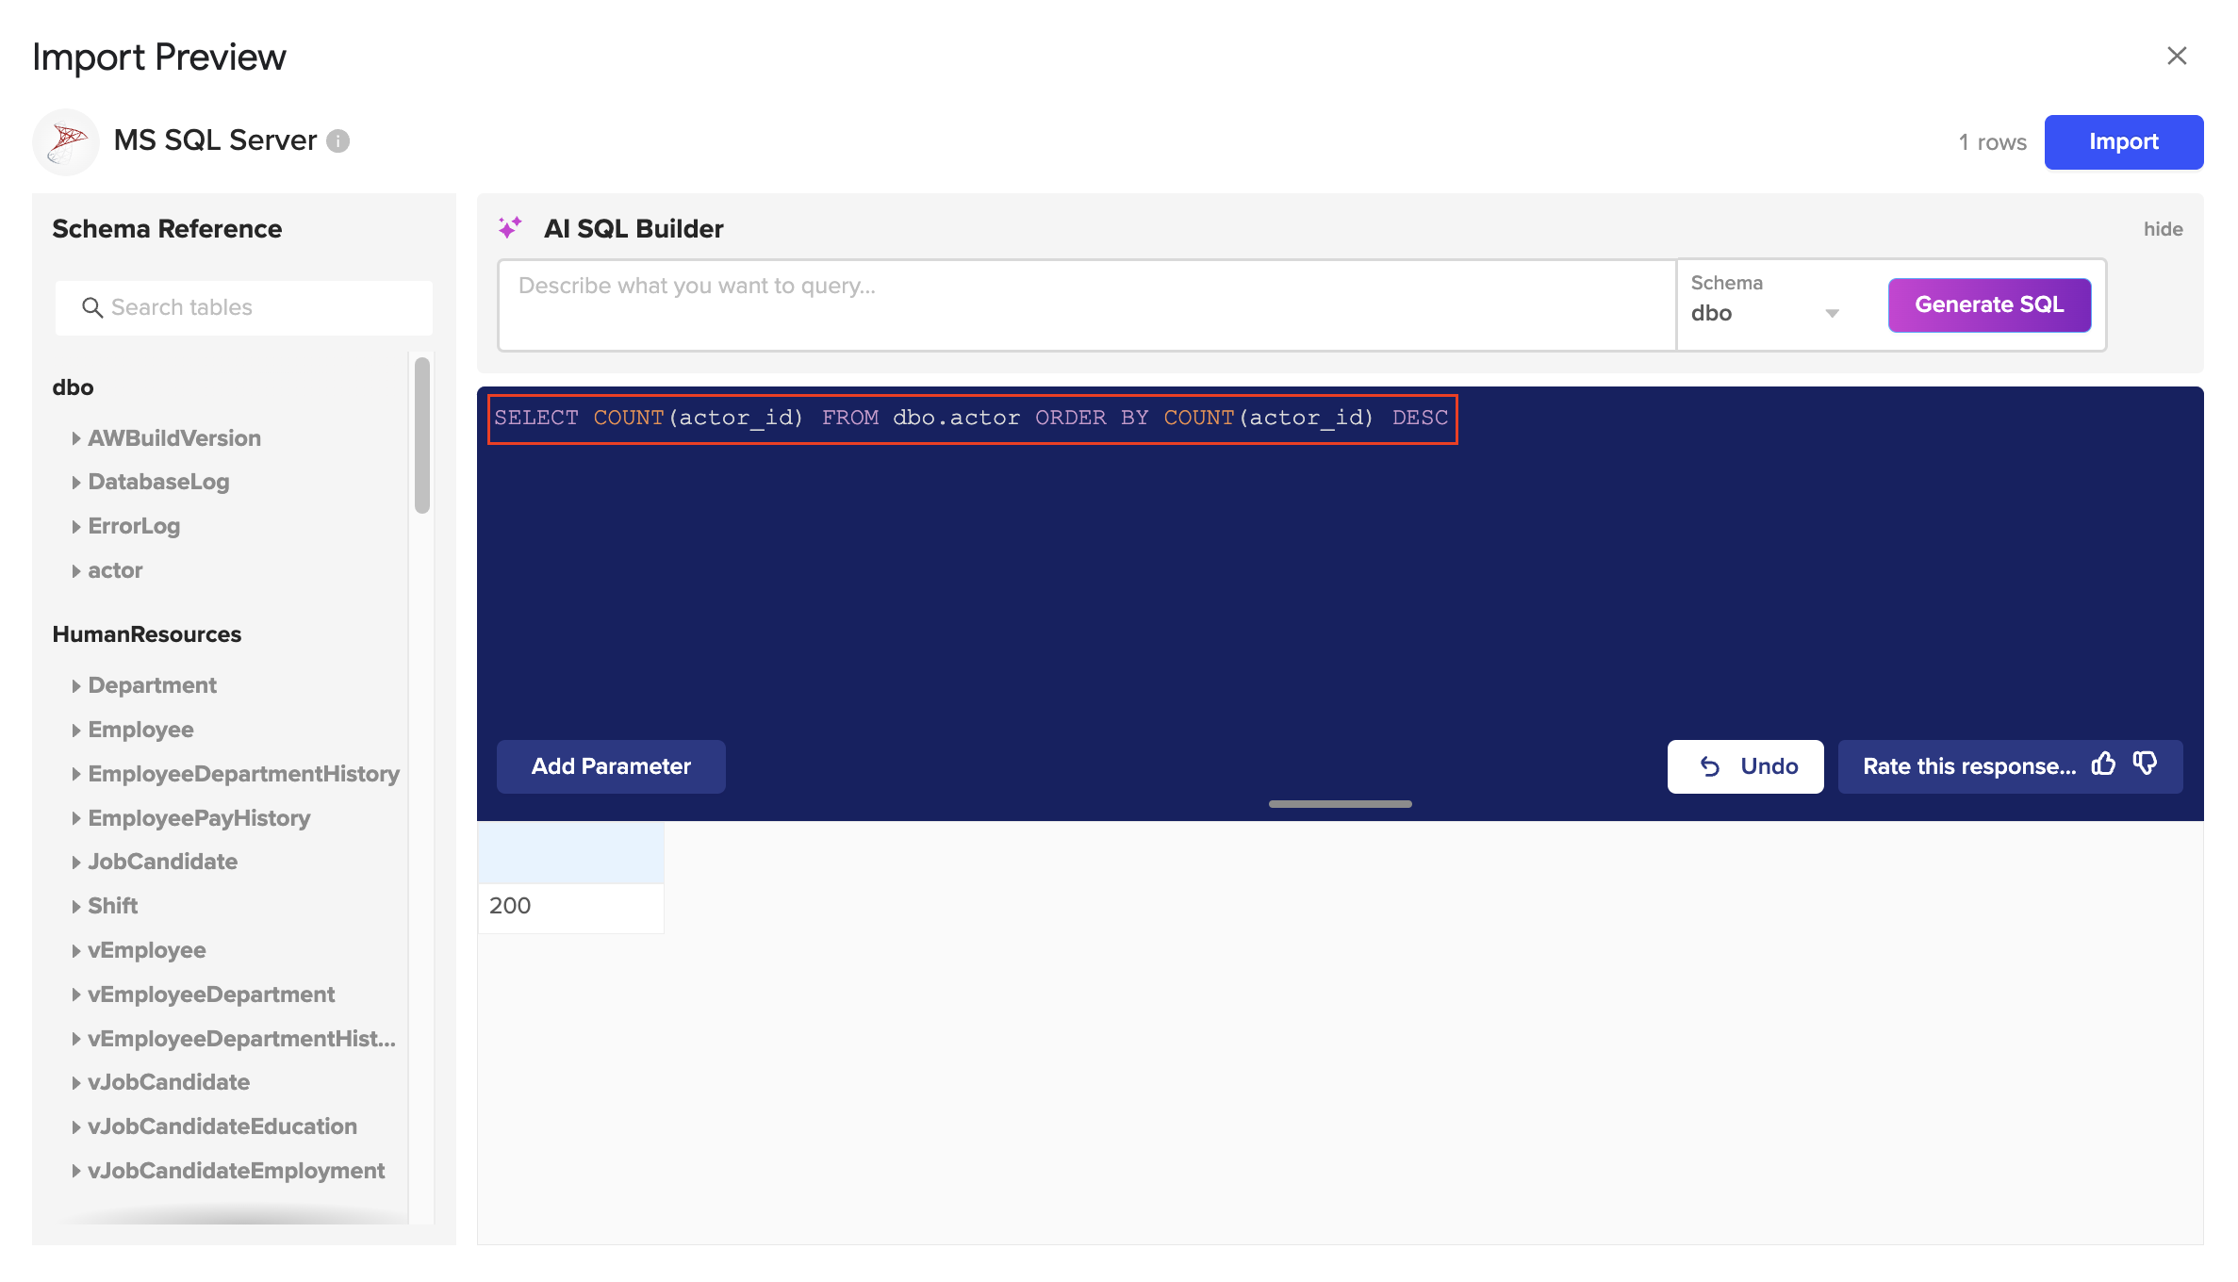
Task: Expand the Shift table entry
Action: (x=77, y=906)
